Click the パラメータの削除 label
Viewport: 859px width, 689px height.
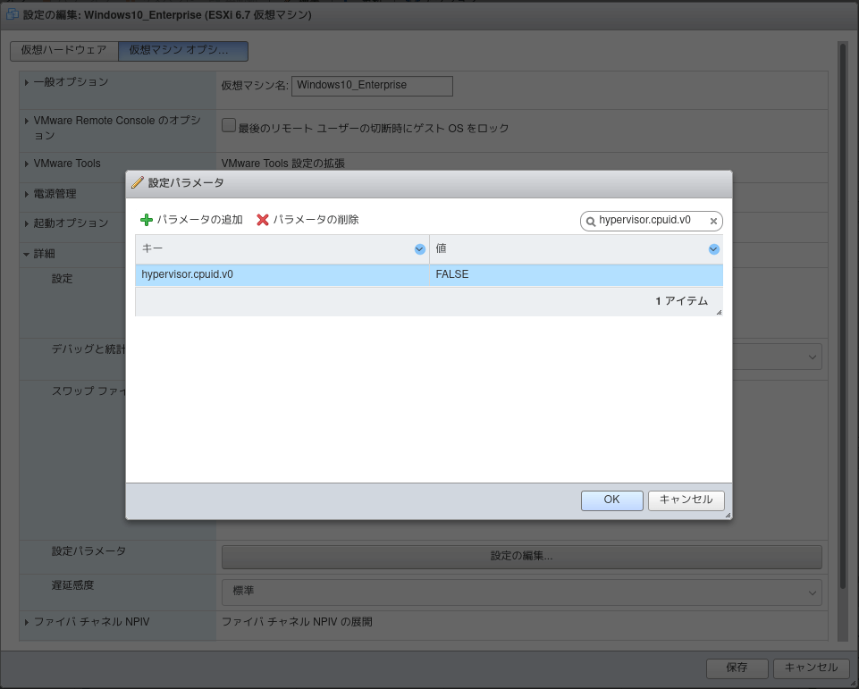[x=316, y=220]
